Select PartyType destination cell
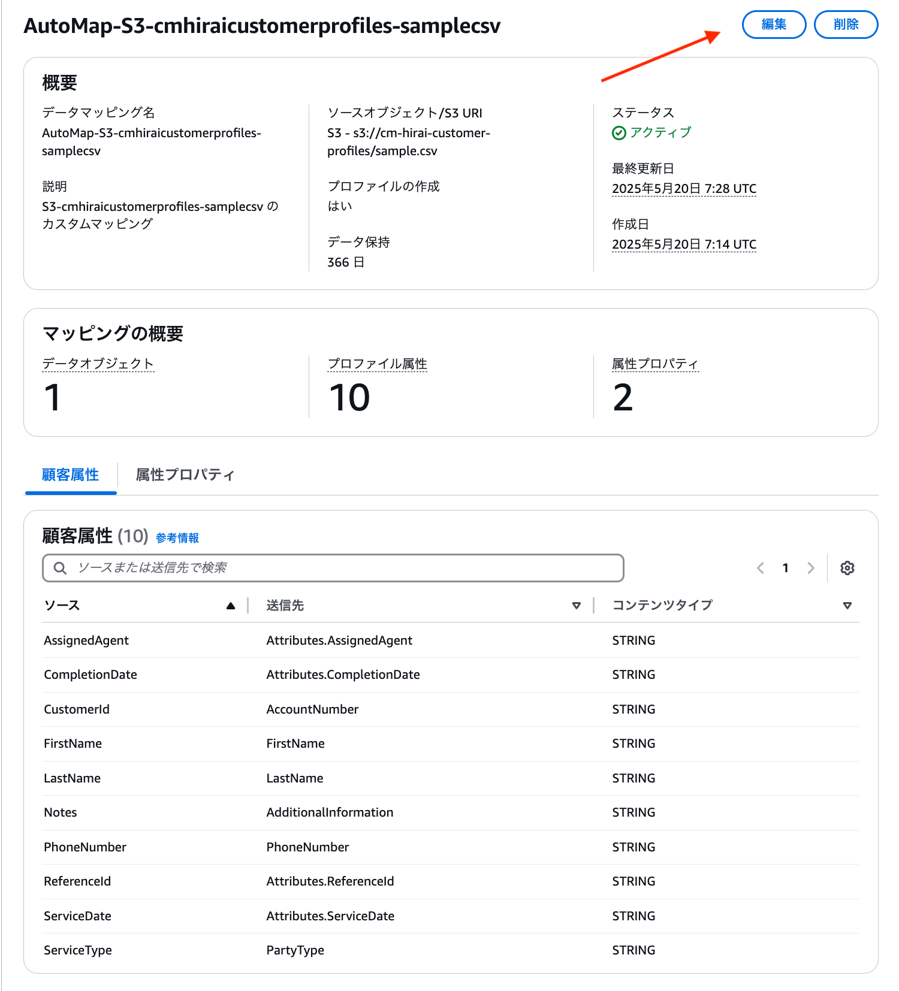The height and width of the screenshot is (991, 899). (295, 950)
